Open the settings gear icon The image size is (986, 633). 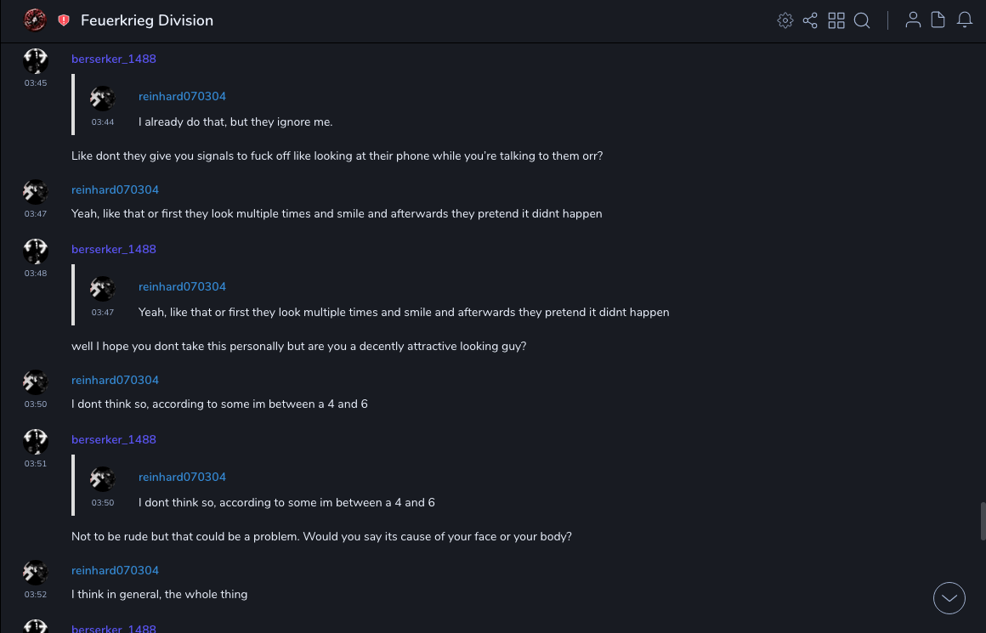(x=785, y=20)
